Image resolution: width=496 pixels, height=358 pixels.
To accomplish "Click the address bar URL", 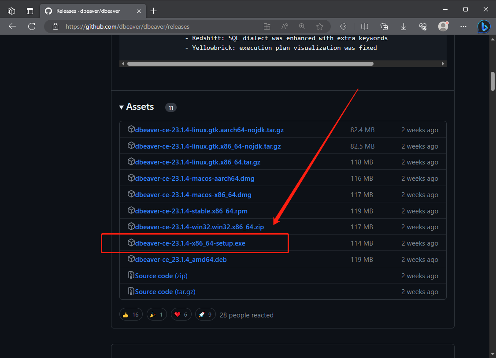I will pyautogui.click(x=127, y=26).
